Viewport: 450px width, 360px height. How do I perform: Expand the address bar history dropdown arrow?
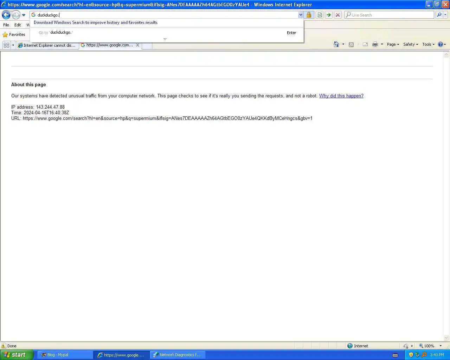pyautogui.click(x=301, y=15)
